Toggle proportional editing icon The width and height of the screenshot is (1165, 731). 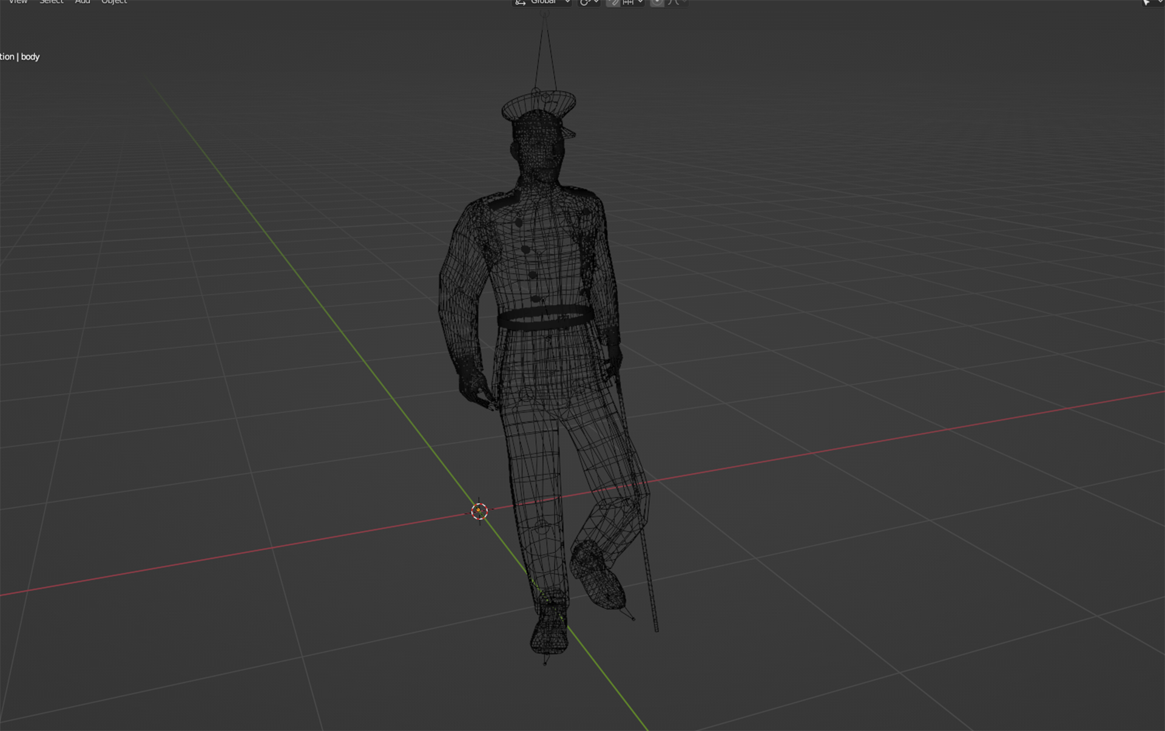tap(657, 2)
